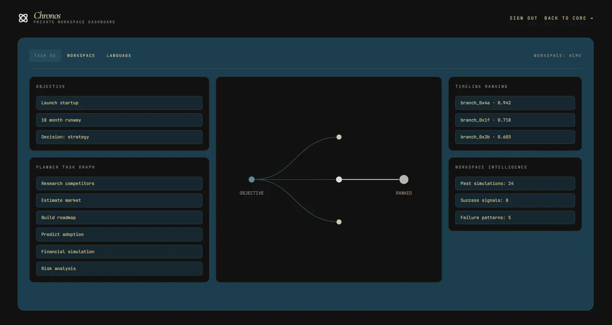Click the Objective panel heading

(x=51, y=86)
